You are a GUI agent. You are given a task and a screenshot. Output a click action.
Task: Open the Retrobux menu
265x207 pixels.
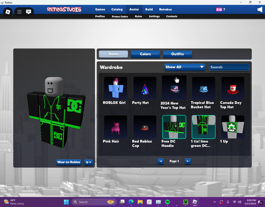tap(165, 10)
